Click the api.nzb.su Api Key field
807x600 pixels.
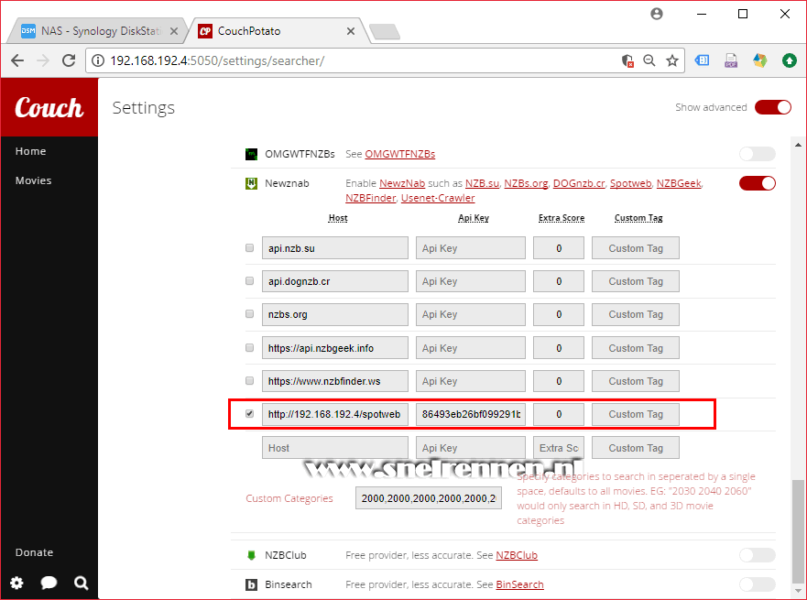471,248
